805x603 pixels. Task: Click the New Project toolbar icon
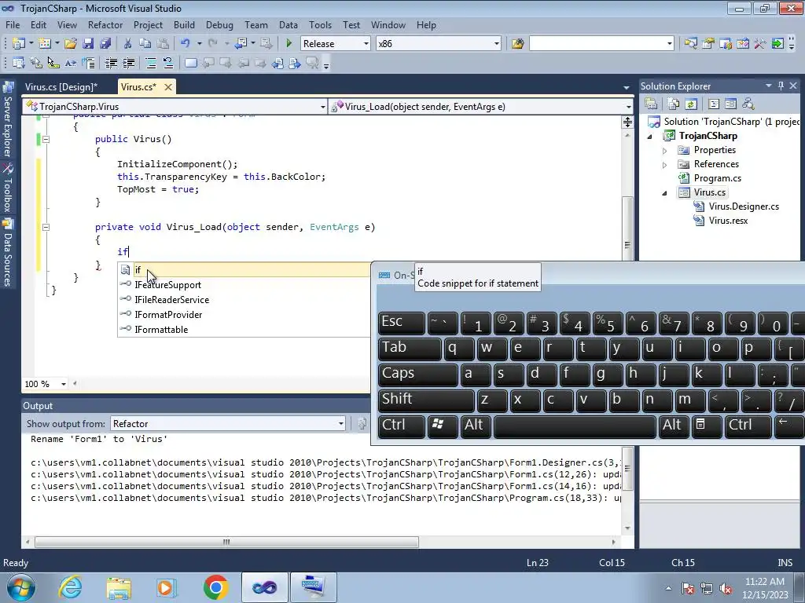(x=19, y=44)
